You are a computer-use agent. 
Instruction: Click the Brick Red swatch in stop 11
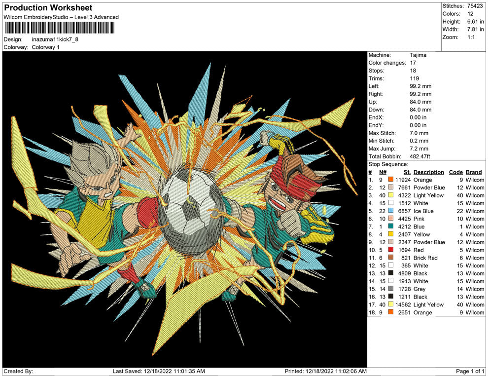pos(390,258)
